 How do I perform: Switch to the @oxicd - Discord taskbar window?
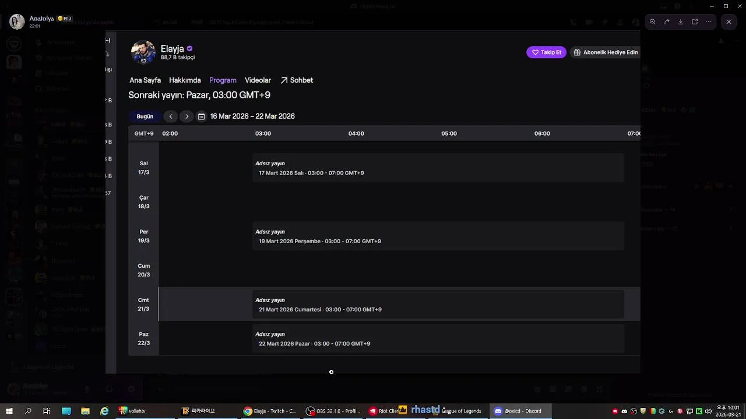[x=520, y=411]
